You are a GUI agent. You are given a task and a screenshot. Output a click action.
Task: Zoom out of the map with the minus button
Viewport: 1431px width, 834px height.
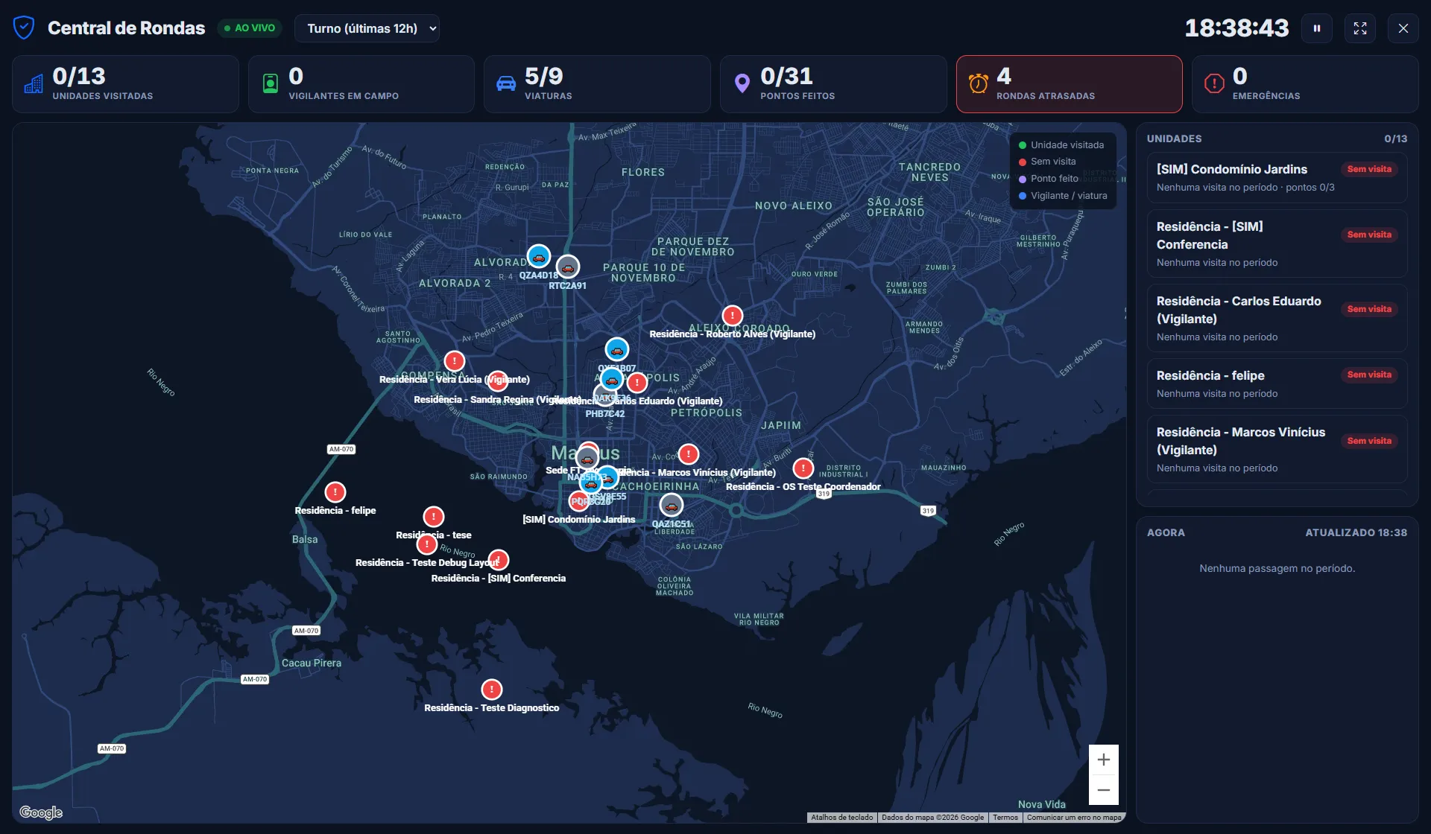pos(1104,790)
